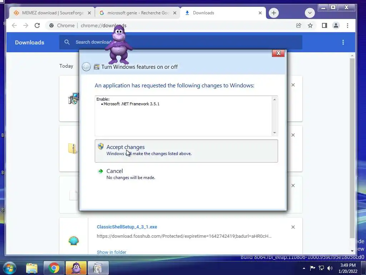Close the Downloads tab

click(260, 13)
